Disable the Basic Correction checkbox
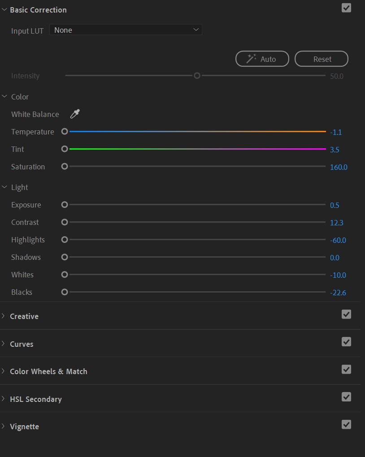Screen dimensions: 365x457 tap(346, 8)
